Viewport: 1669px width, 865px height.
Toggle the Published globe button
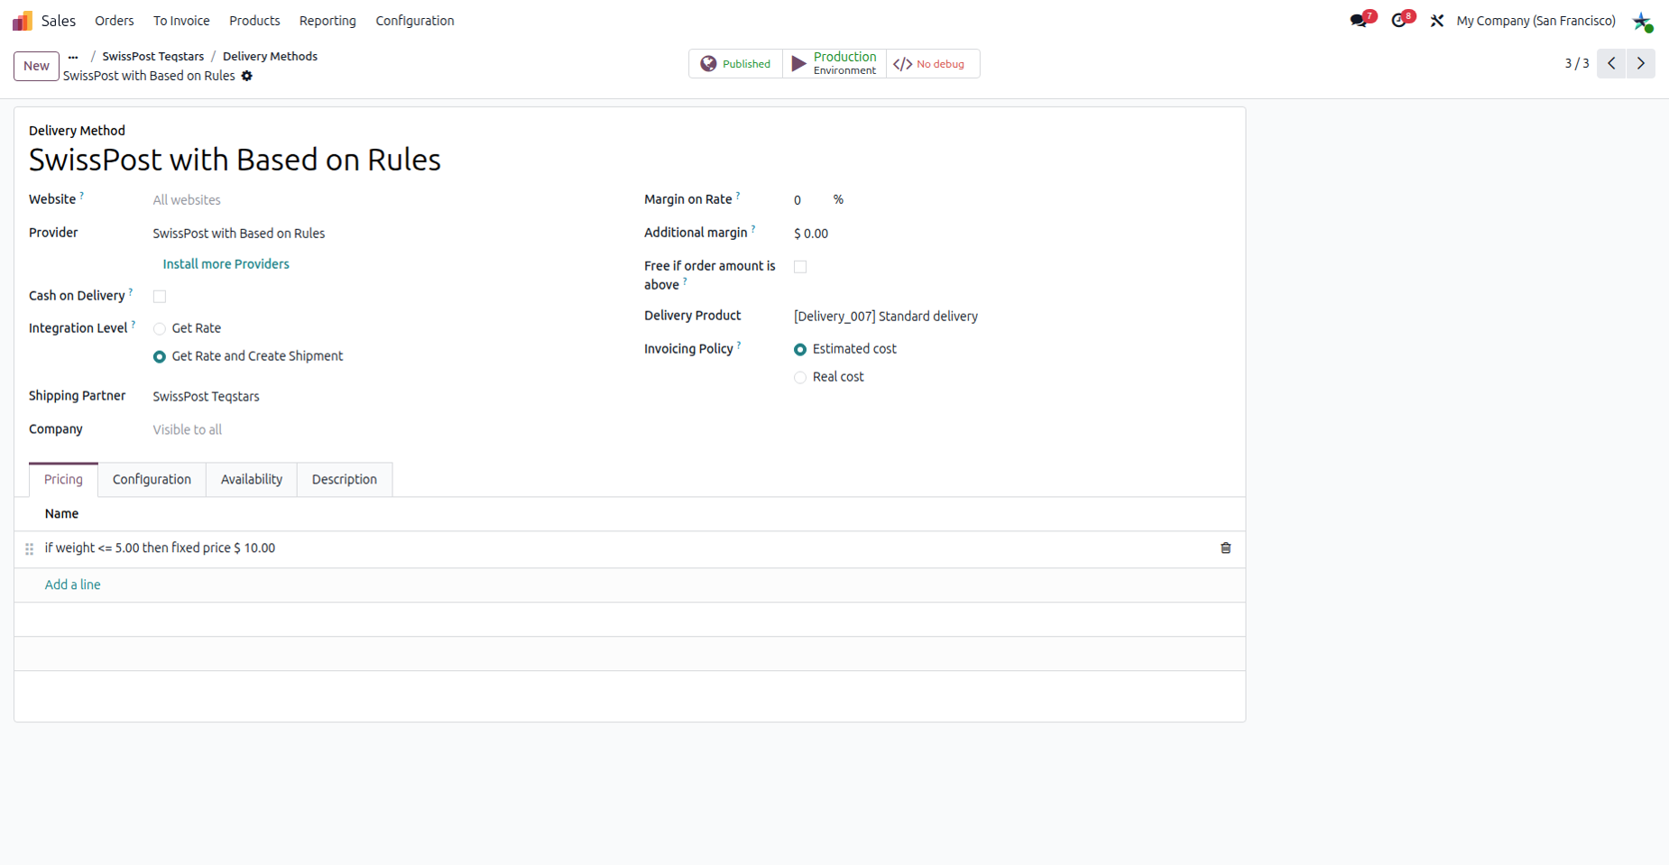click(x=736, y=64)
